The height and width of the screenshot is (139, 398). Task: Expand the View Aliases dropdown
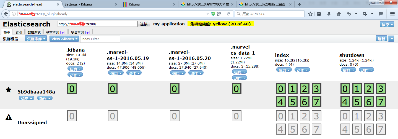coord(64,39)
